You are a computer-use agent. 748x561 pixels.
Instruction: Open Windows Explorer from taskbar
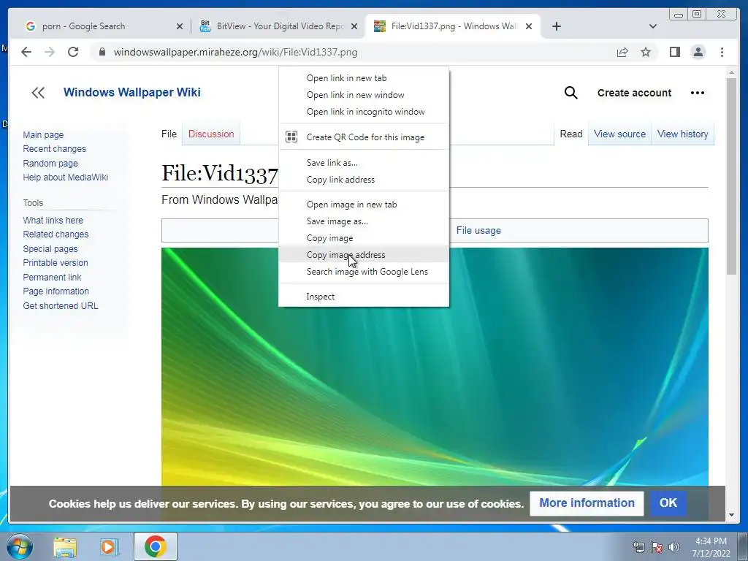click(x=65, y=546)
